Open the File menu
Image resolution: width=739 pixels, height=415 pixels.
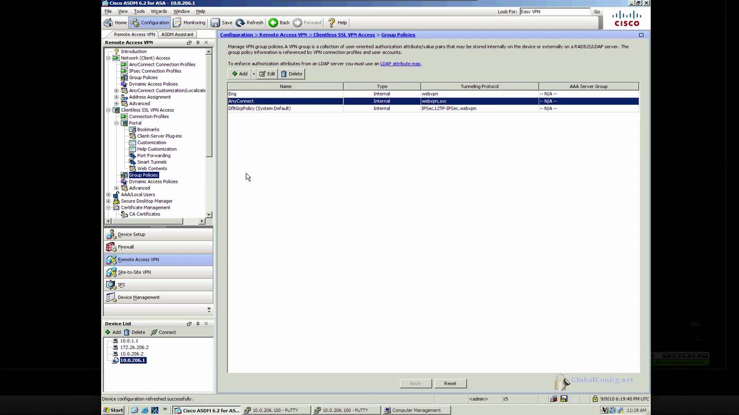tap(108, 12)
